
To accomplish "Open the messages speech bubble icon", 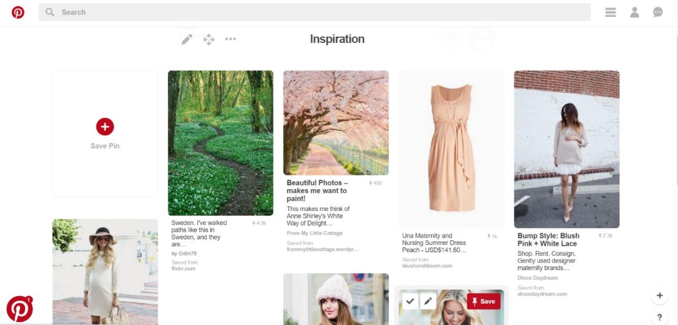I will click(658, 12).
